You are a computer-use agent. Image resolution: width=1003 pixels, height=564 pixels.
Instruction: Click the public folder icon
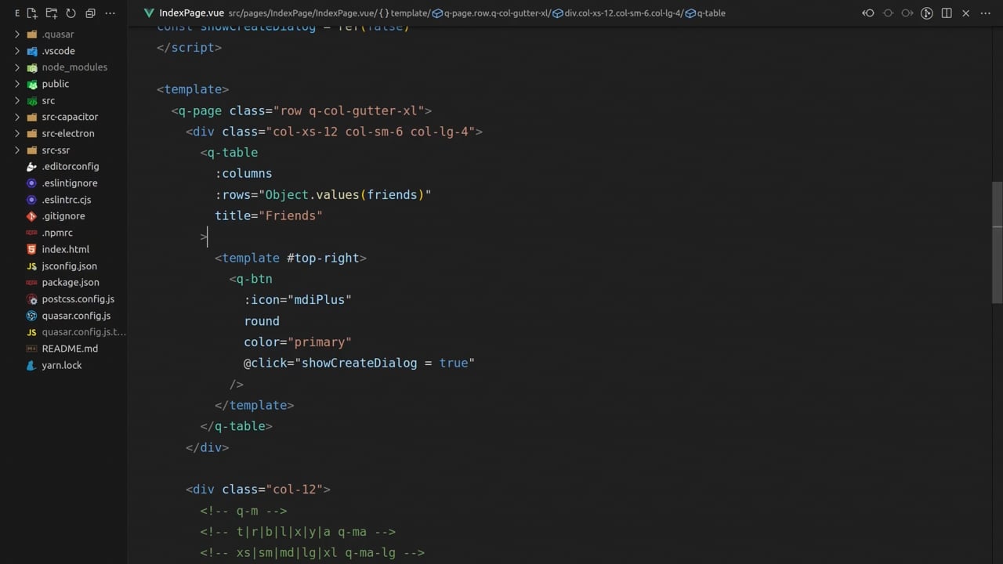tap(32, 84)
